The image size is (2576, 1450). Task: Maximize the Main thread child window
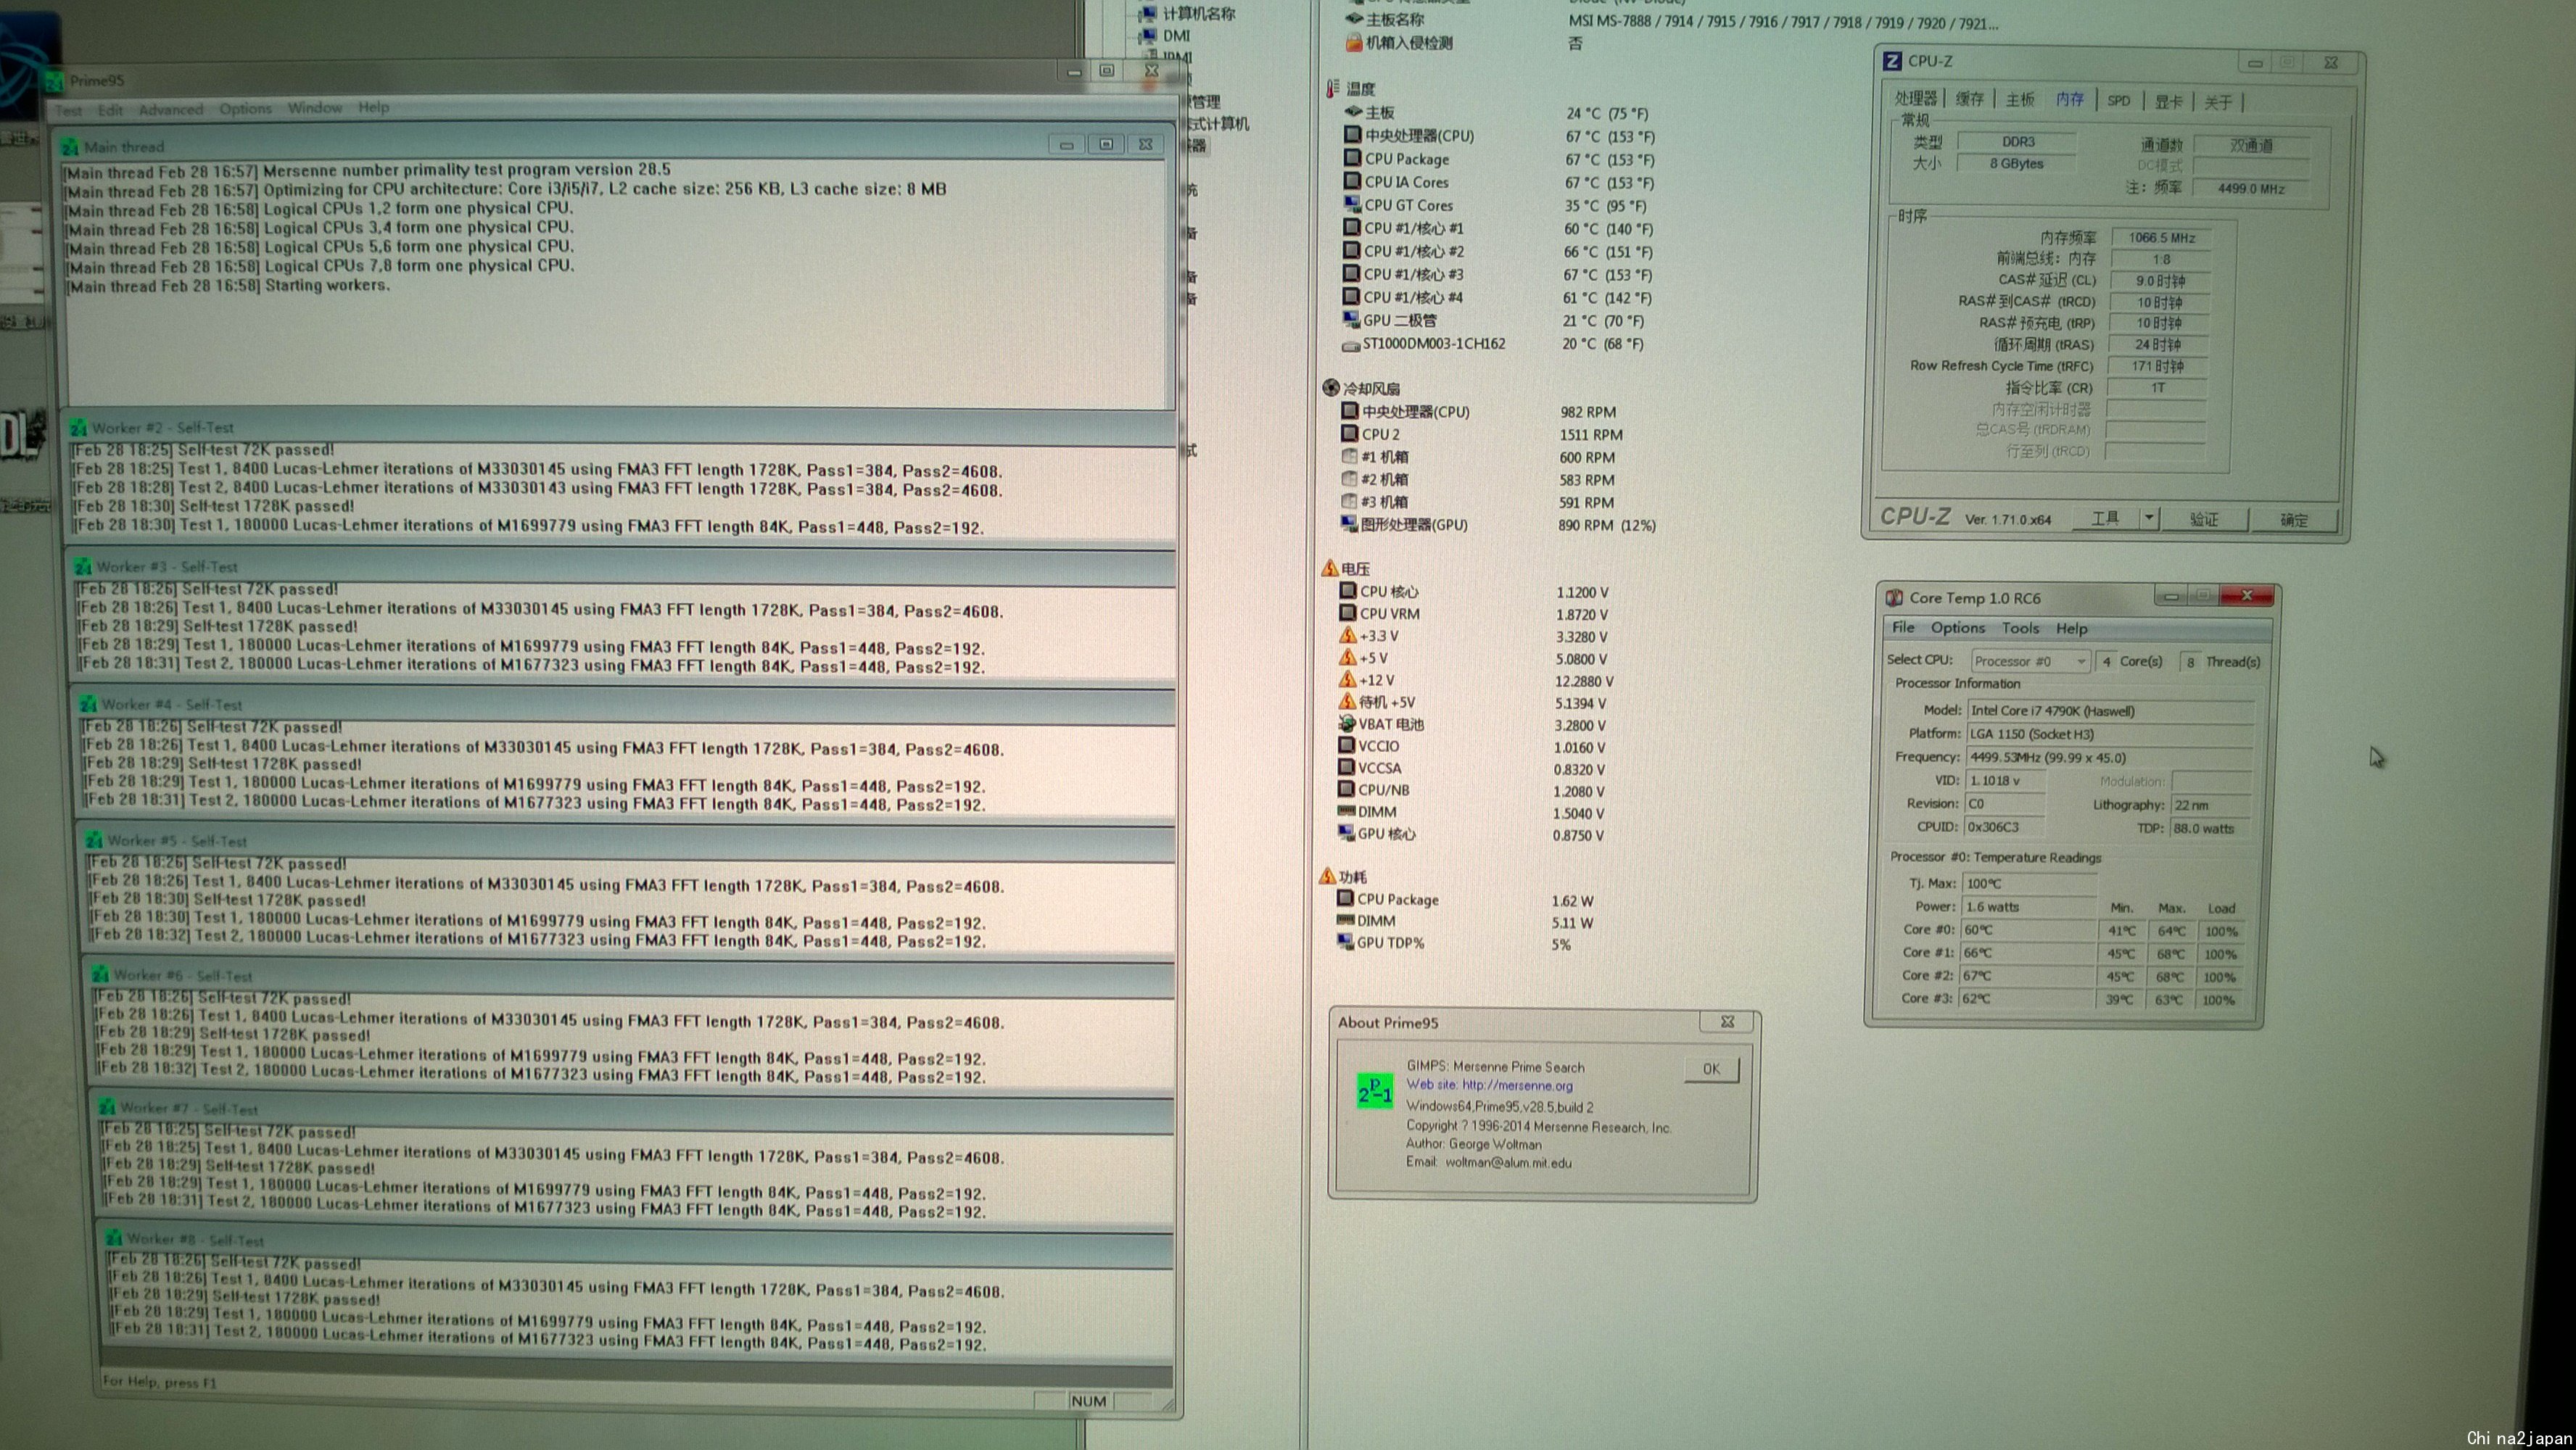coord(1106,145)
